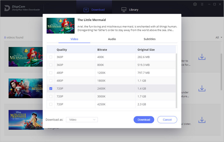Switch to the Video tab
The image size is (224, 142).
(74, 39)
